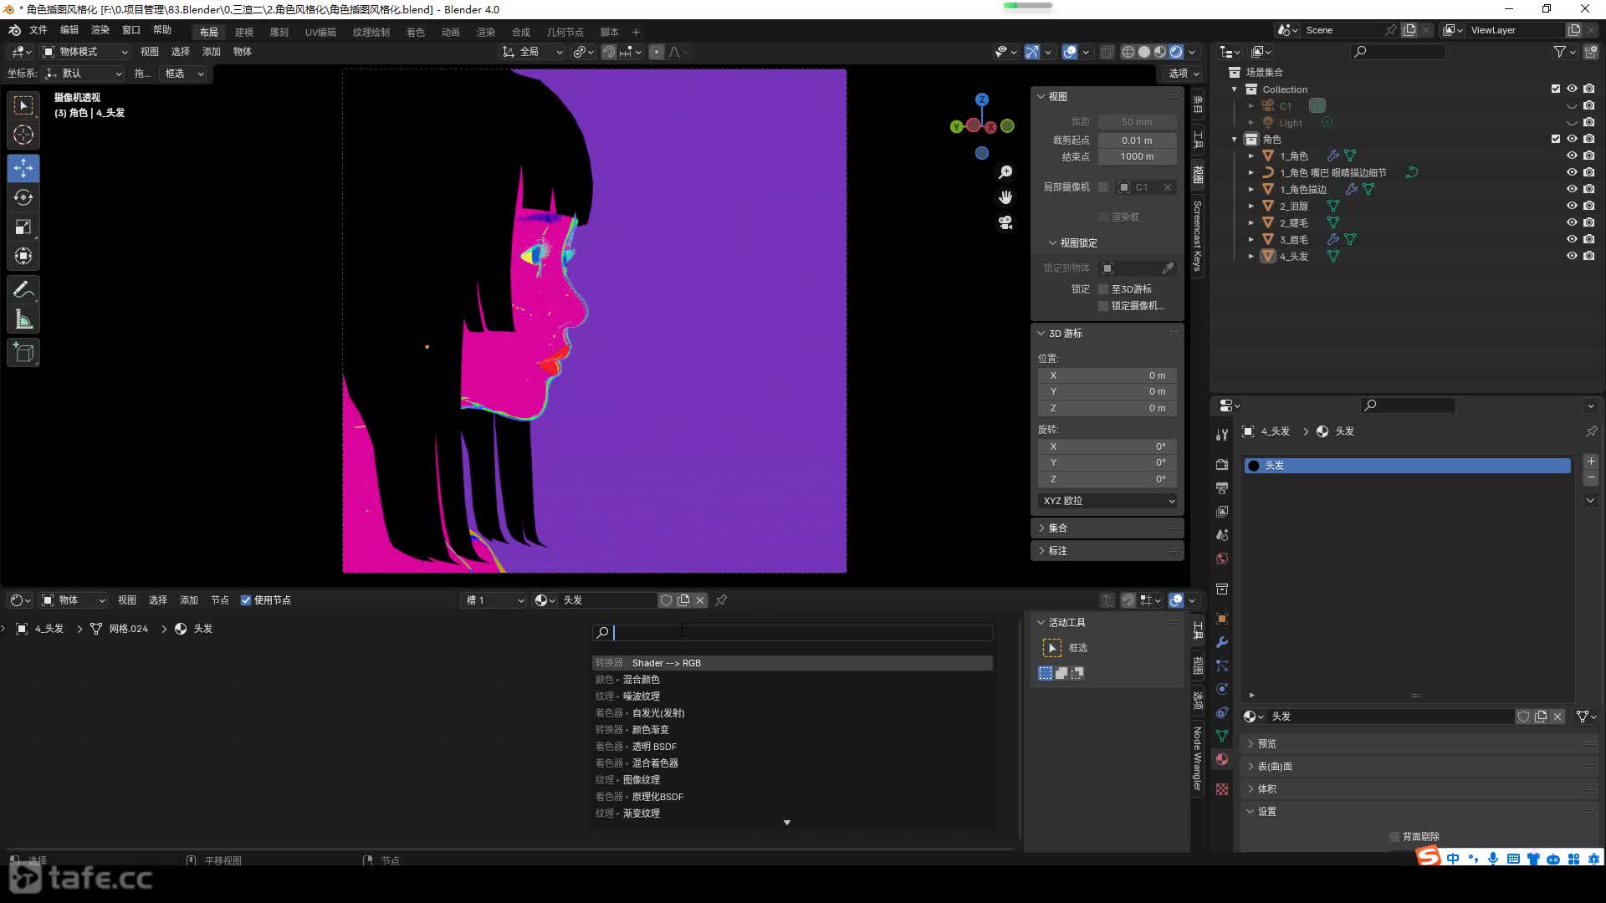Screen dimensions: 1606x903
Task: Open the World properties tab
Action: tap(1222, 559)
